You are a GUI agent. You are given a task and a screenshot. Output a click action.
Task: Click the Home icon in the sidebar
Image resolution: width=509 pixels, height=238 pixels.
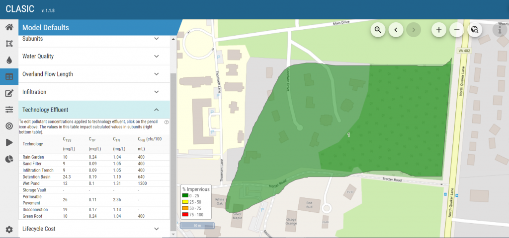(9, 27)
